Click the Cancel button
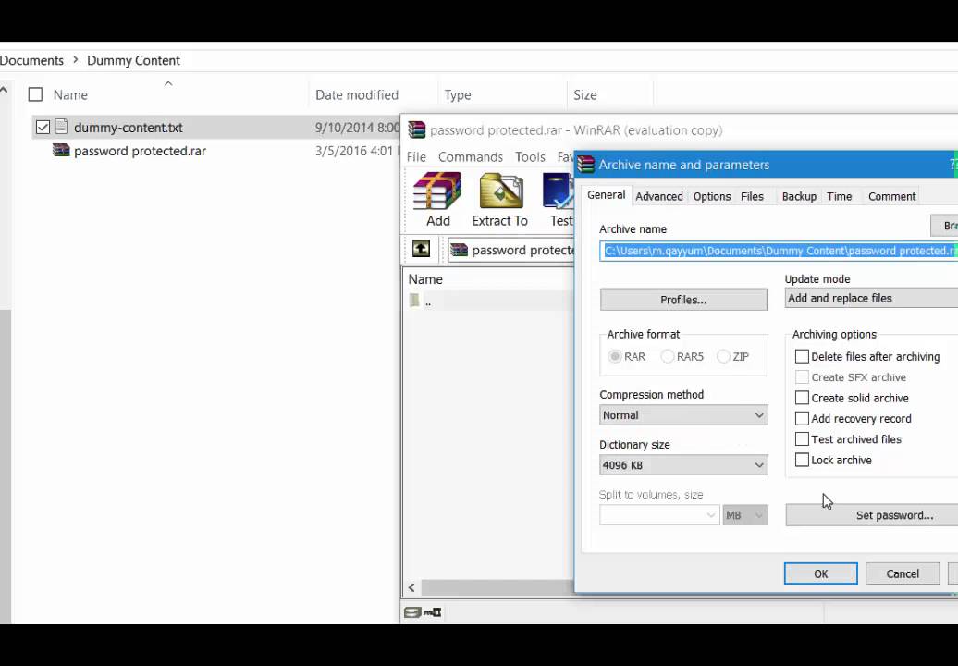Image resolution: width=958 pixels, height=666 pixels. pos(903,573)
